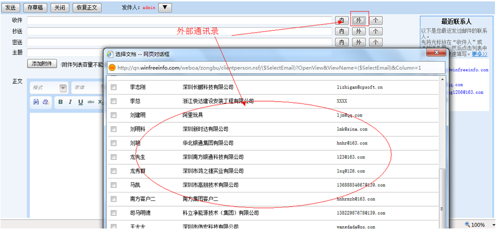
Task: Focus the 抄送 CC input field
Action: 179,31
